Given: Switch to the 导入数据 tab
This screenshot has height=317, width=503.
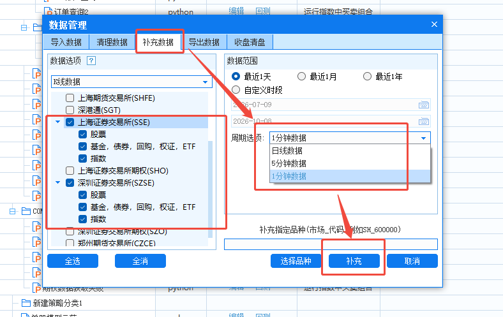Looking at the screenshot, I should [x=66, y=42].
